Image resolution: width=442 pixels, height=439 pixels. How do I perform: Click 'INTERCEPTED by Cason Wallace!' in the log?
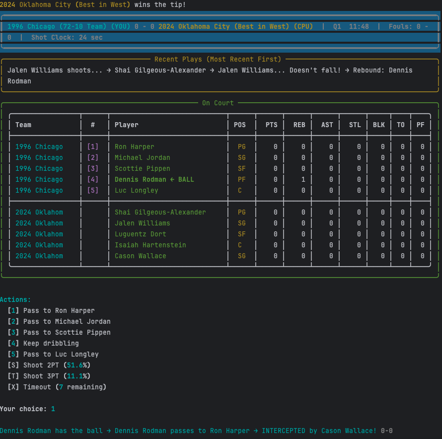point(319,431)
